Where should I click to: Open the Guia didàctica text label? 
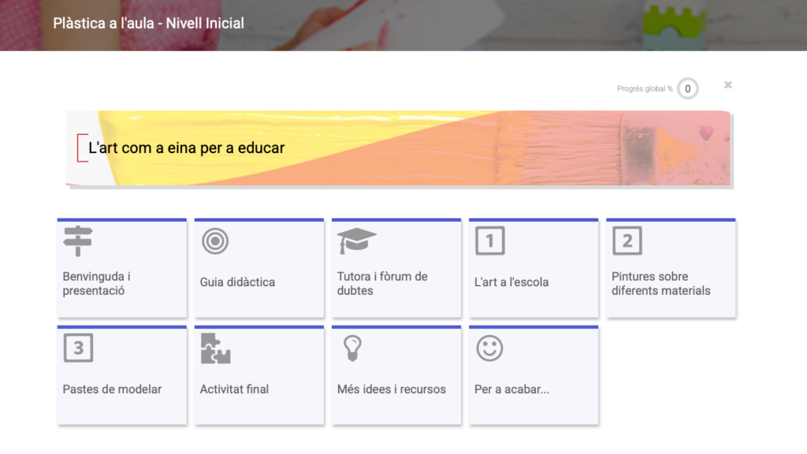[237, 282]
